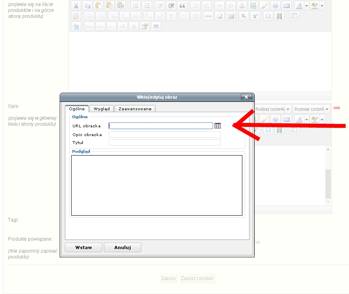
Task: Click the style properties AA icon
Action: click(x=76, y=27)
